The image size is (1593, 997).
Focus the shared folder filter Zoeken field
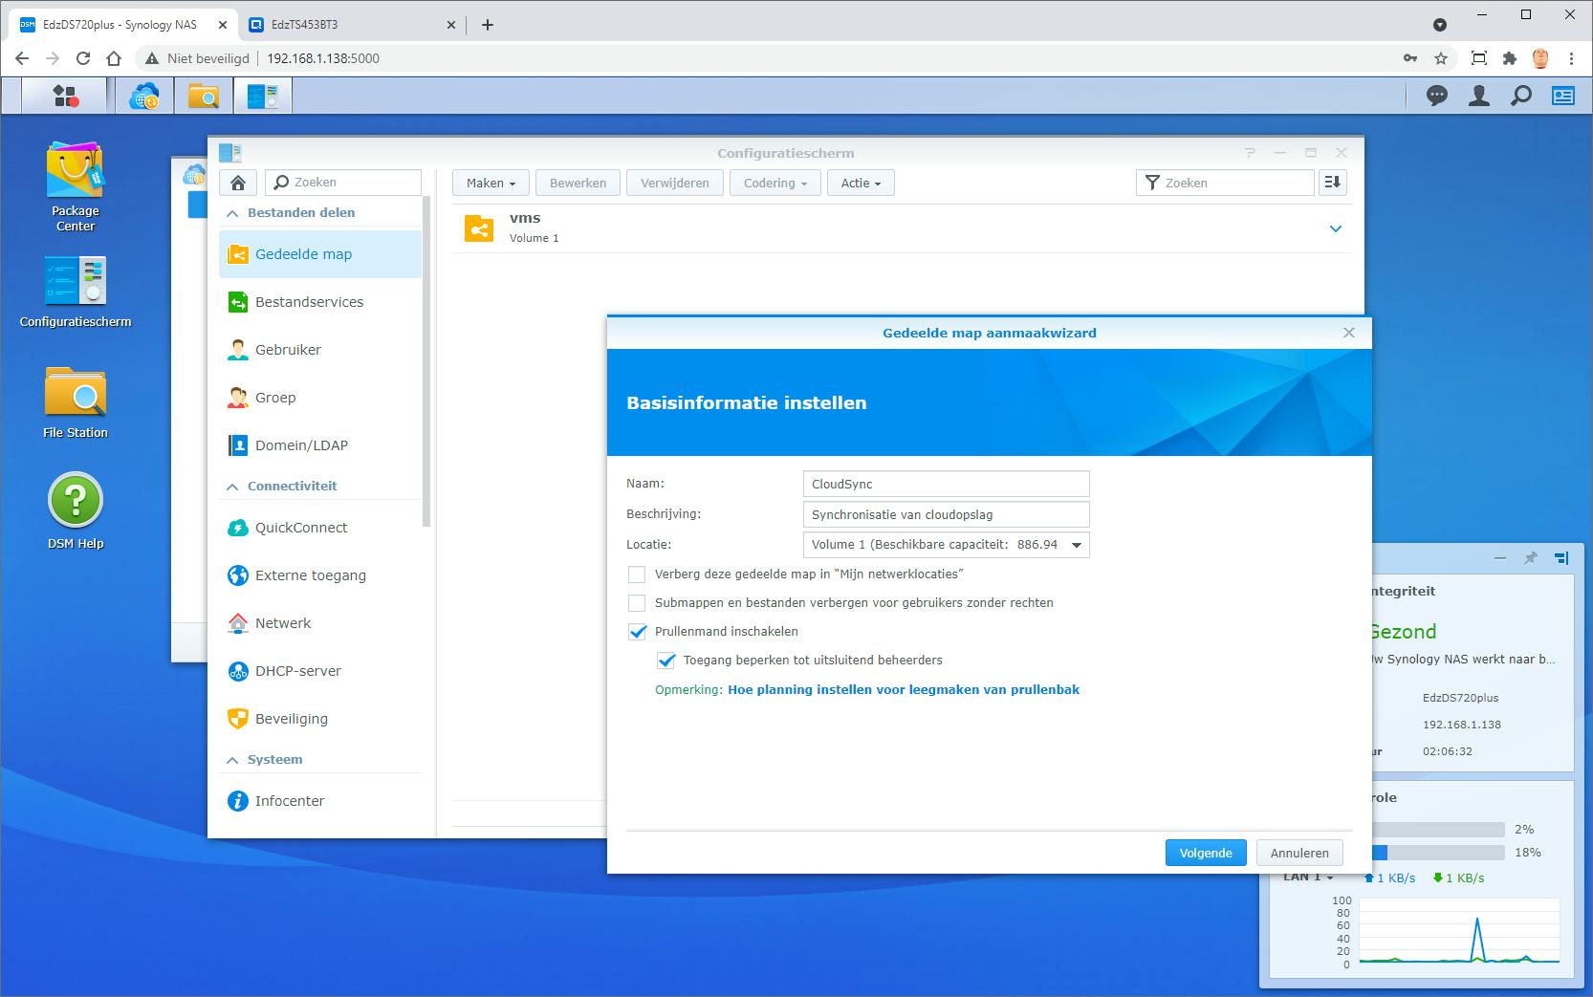tap(1225, 183)
